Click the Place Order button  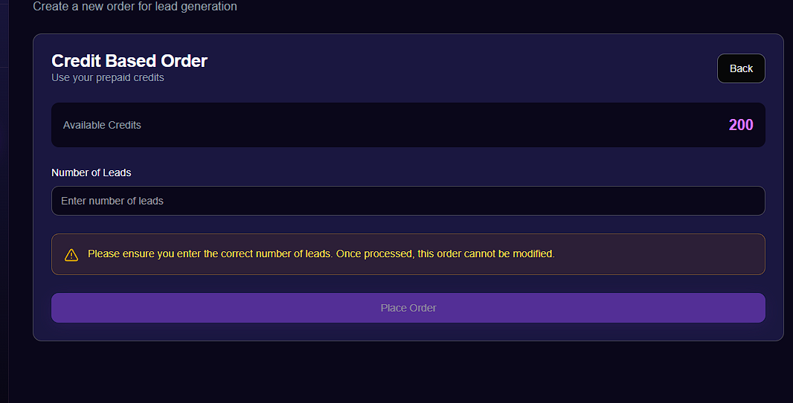pos(408,308)
